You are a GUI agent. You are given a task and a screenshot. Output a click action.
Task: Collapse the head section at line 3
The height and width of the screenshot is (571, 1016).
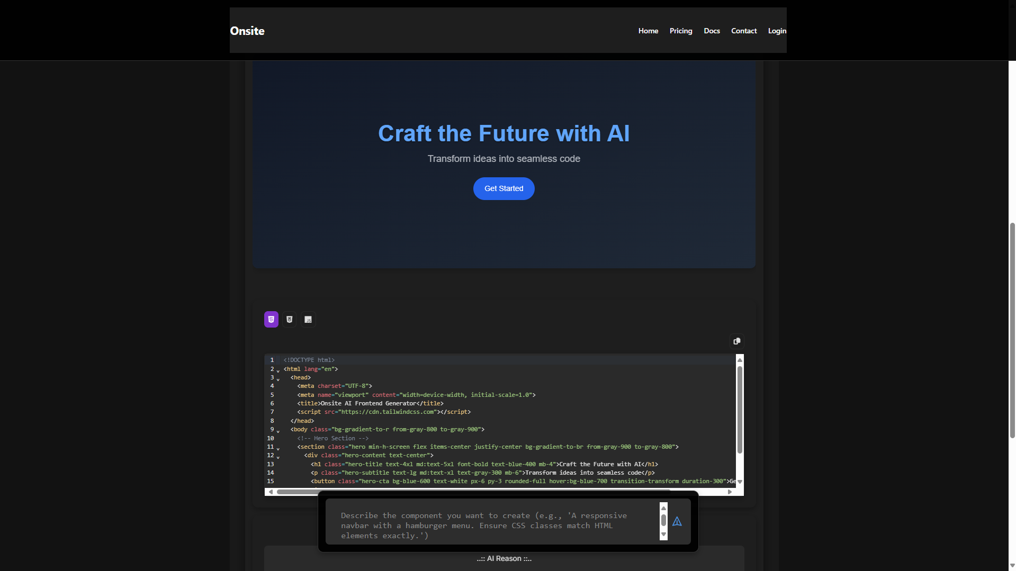(279, 378)
